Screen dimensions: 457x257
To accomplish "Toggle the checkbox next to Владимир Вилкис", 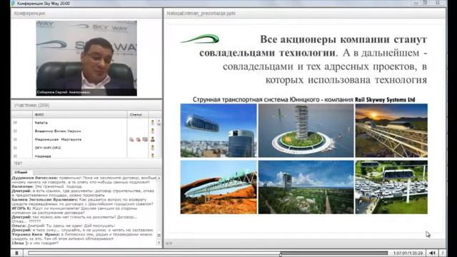I will pyautogui.click(x=15, y=131).
